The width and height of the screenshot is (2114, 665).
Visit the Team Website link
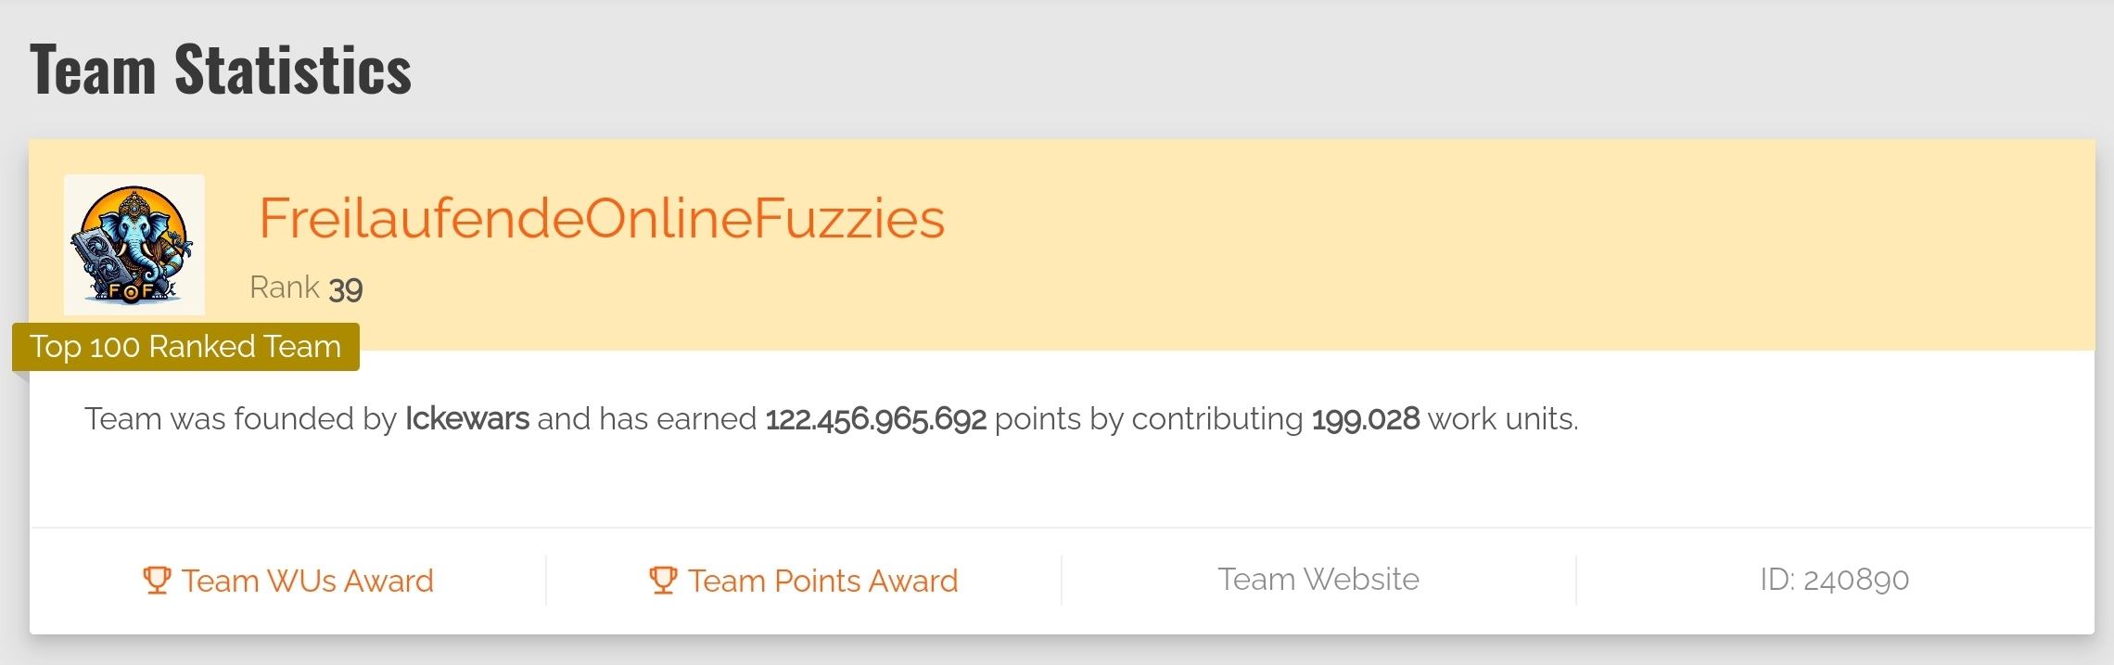pos(1318,580)
